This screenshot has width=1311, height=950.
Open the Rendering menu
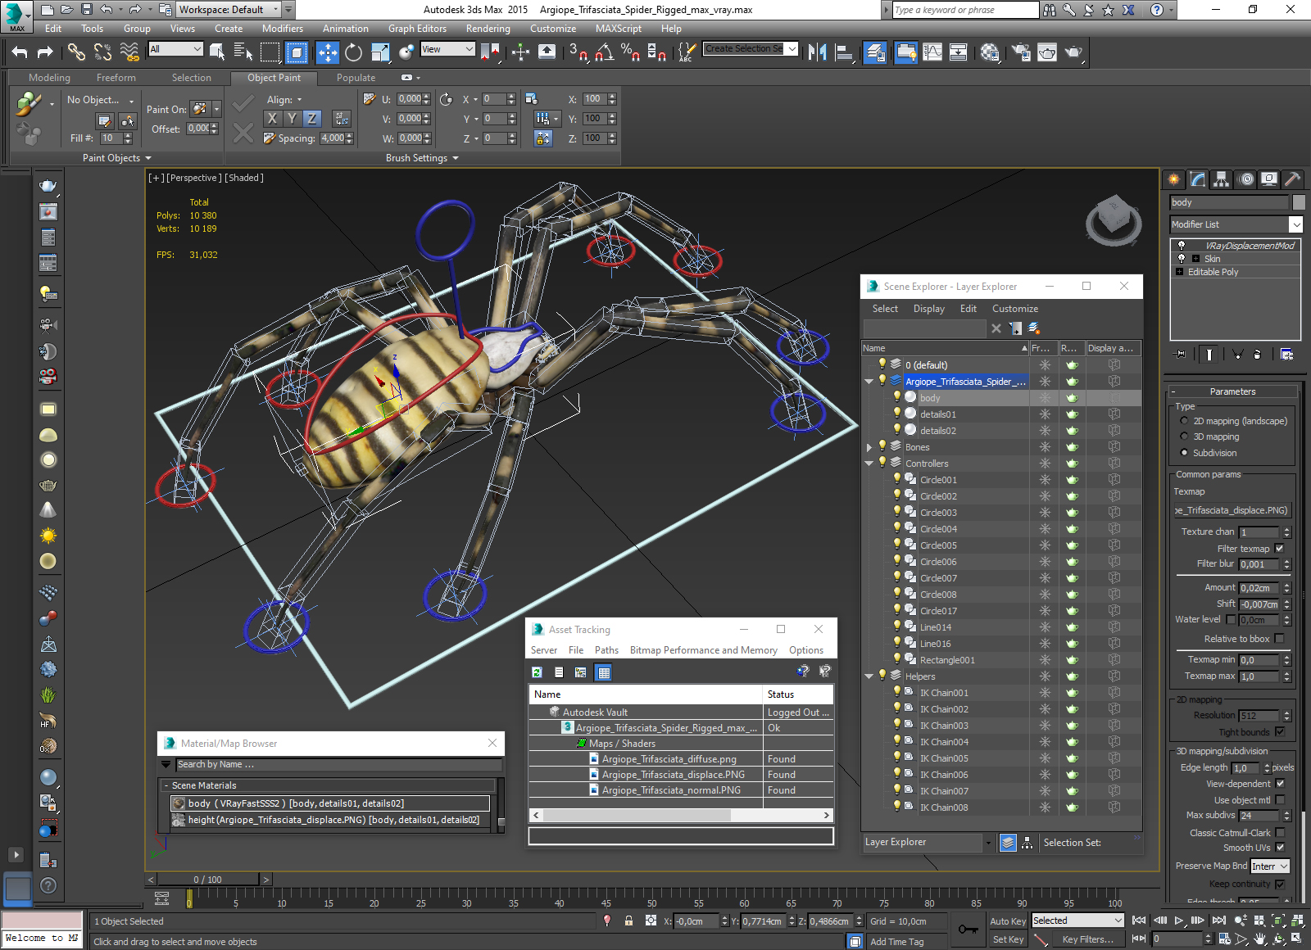coord(488,29)
